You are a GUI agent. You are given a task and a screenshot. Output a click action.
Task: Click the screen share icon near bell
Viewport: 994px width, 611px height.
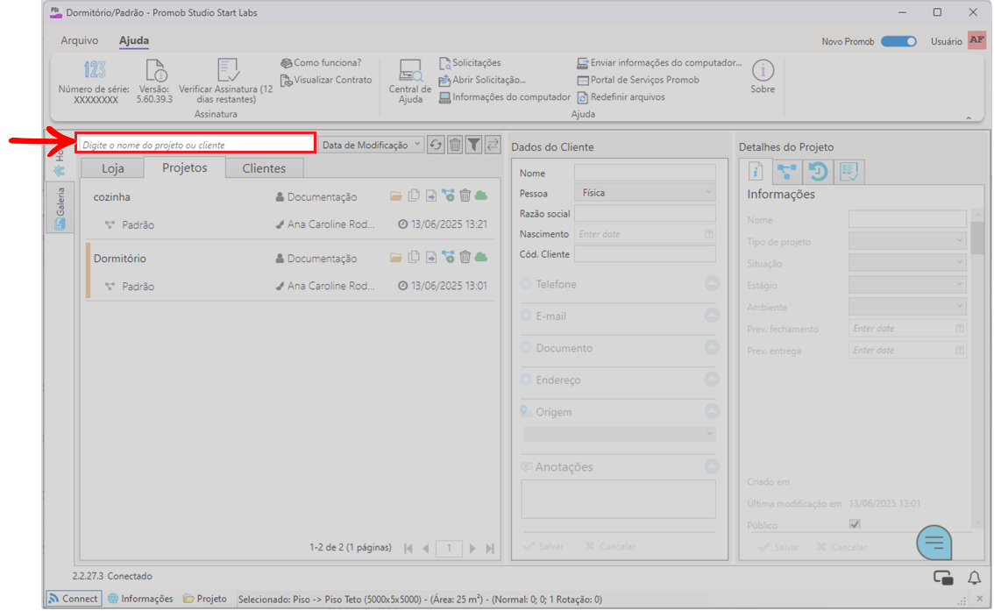pyautogui.click(x=943, y=578)
